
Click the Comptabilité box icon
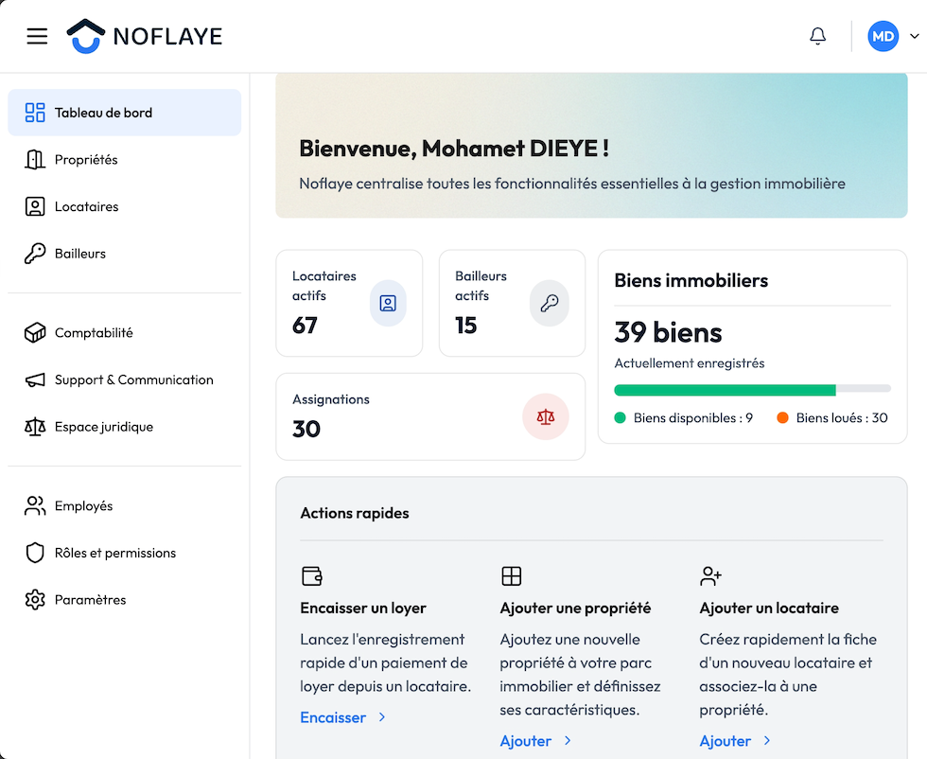[x=35, y=332]
